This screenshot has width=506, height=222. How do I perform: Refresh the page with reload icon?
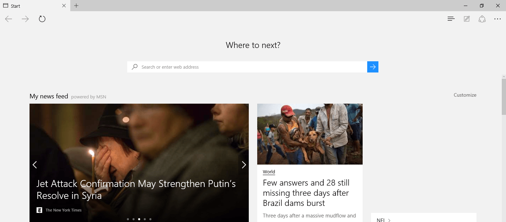[x=42, y=19]
